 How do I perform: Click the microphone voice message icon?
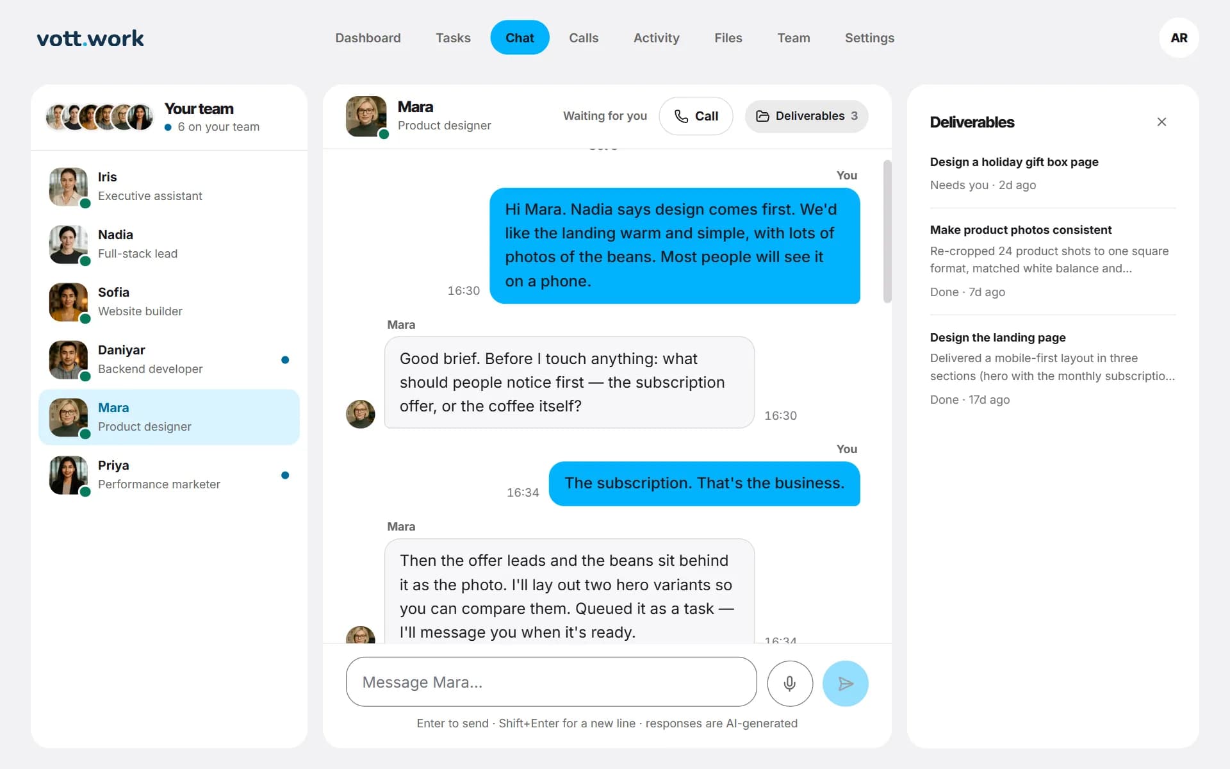click(x=790, y=683)
